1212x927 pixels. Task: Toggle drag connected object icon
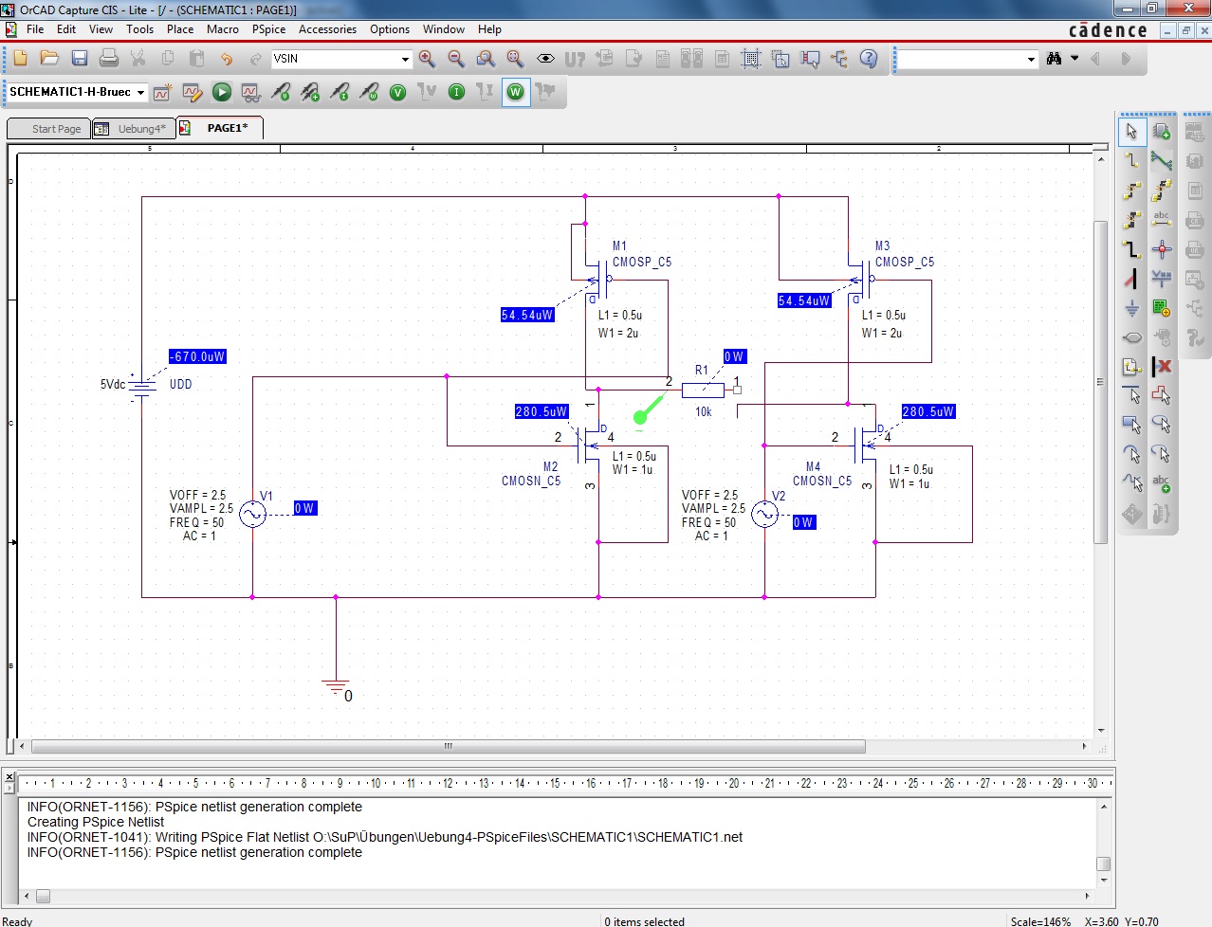click(810, 59)
